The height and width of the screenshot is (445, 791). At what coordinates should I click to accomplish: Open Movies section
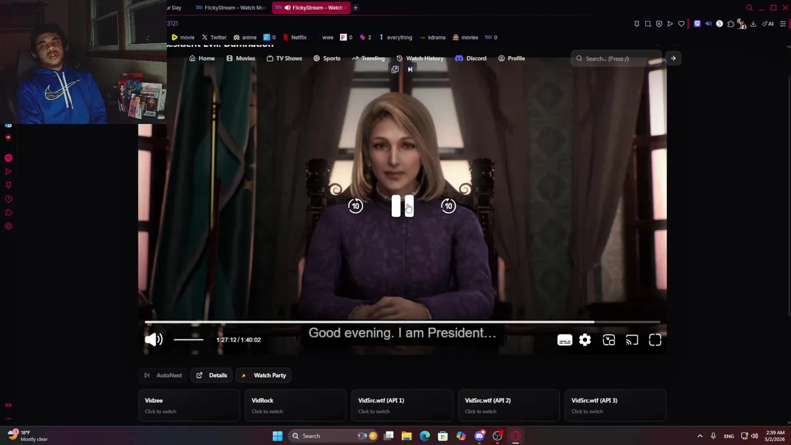point(240,58)
